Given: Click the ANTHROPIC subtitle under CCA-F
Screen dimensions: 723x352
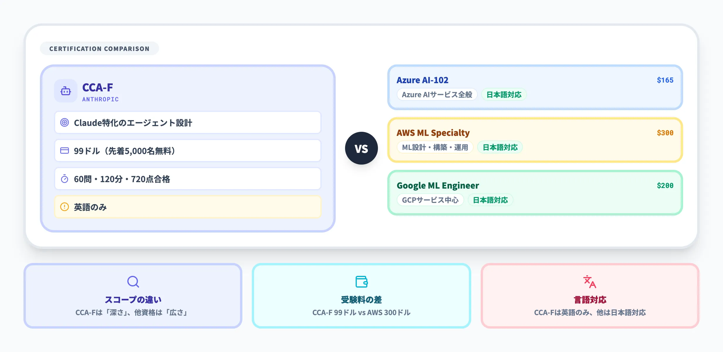Looking at the screenshot, I should coord(100,99).
